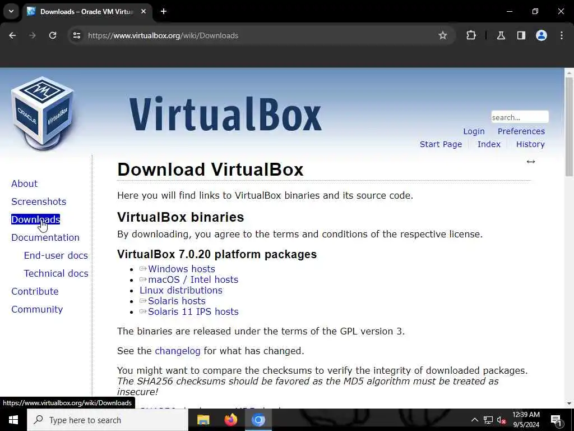574x431 pixels.
Task: Click the muted volume tray icon
Action: pos(501,420)
